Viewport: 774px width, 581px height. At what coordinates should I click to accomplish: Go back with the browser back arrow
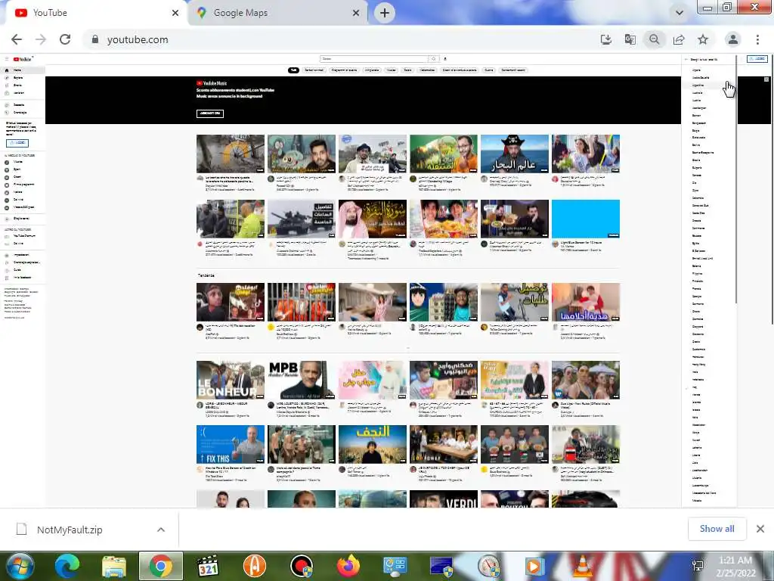(x=17, y=39)
